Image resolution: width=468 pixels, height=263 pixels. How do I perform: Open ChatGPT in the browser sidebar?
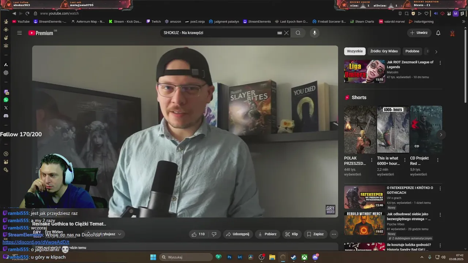(6, 73)
